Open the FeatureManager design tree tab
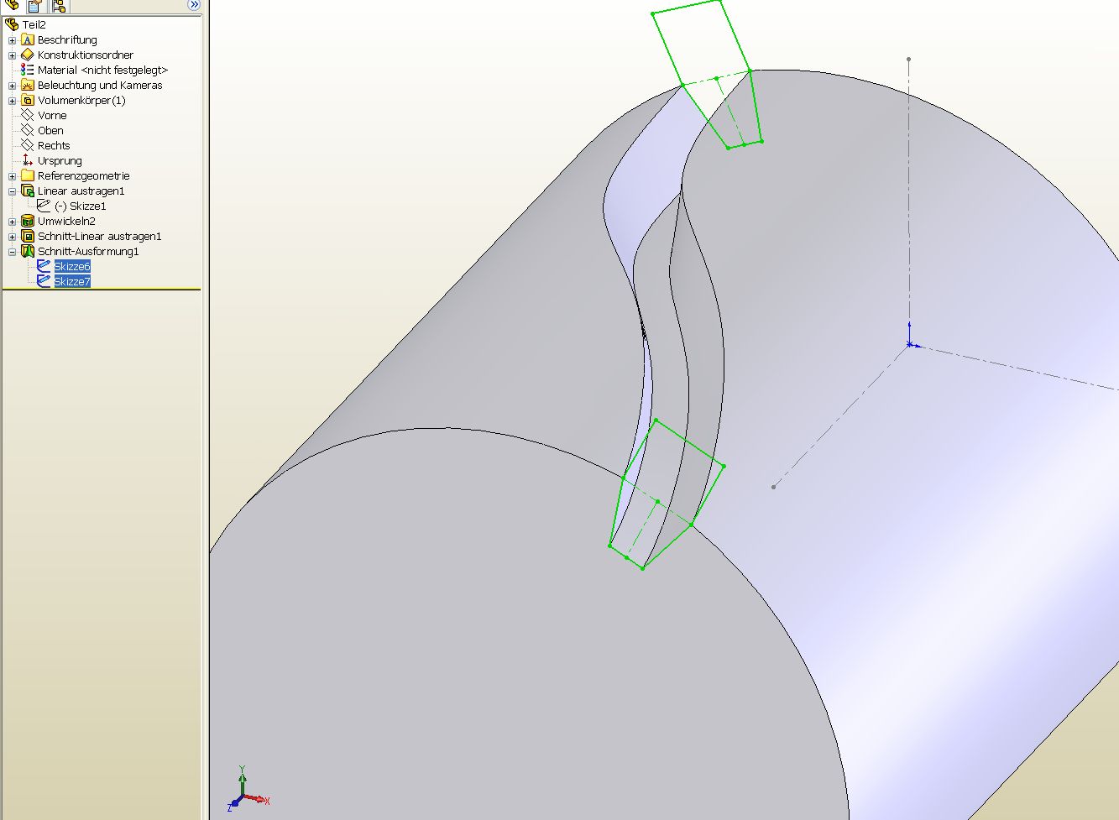1119x820 pixels. pyautogui.click(x=12, y=5)
